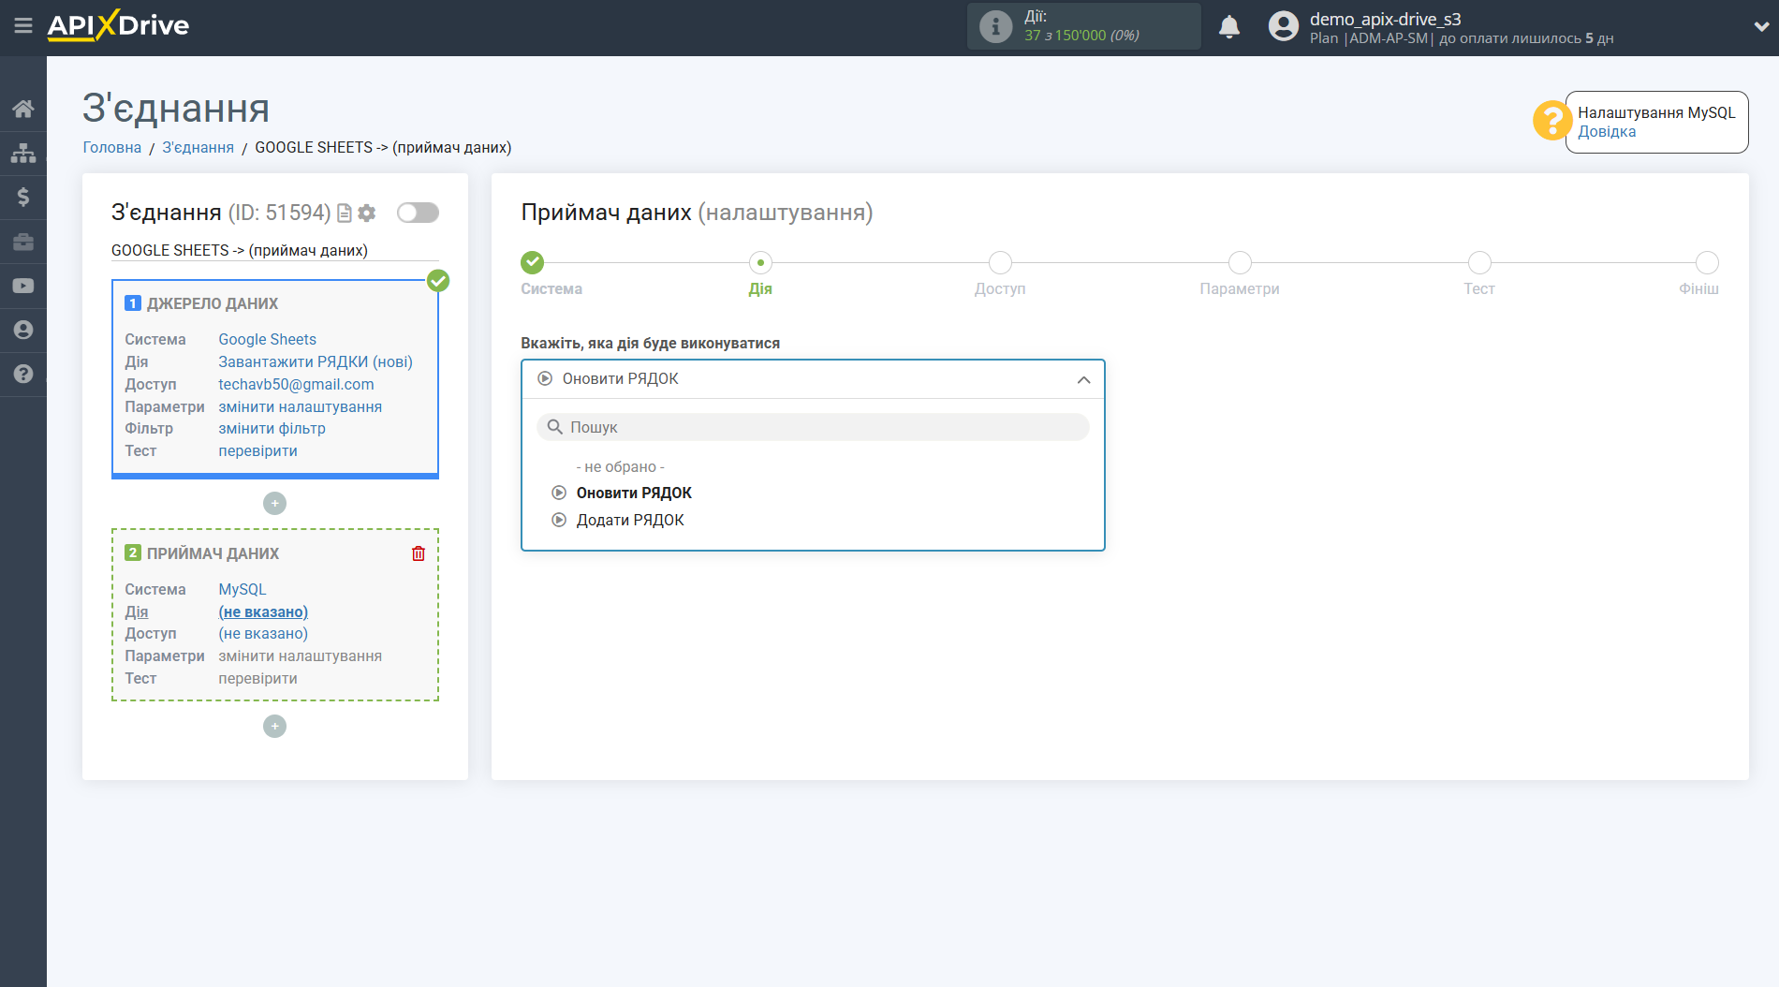
Task: Delete the data receiver block
Action: (x=419, y=553)
